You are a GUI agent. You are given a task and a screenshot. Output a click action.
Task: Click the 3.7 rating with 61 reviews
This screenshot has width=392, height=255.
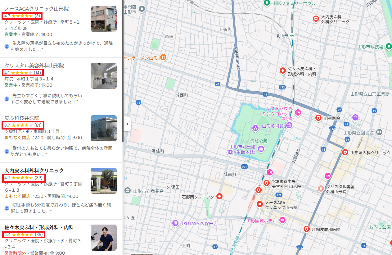[23, 125]
